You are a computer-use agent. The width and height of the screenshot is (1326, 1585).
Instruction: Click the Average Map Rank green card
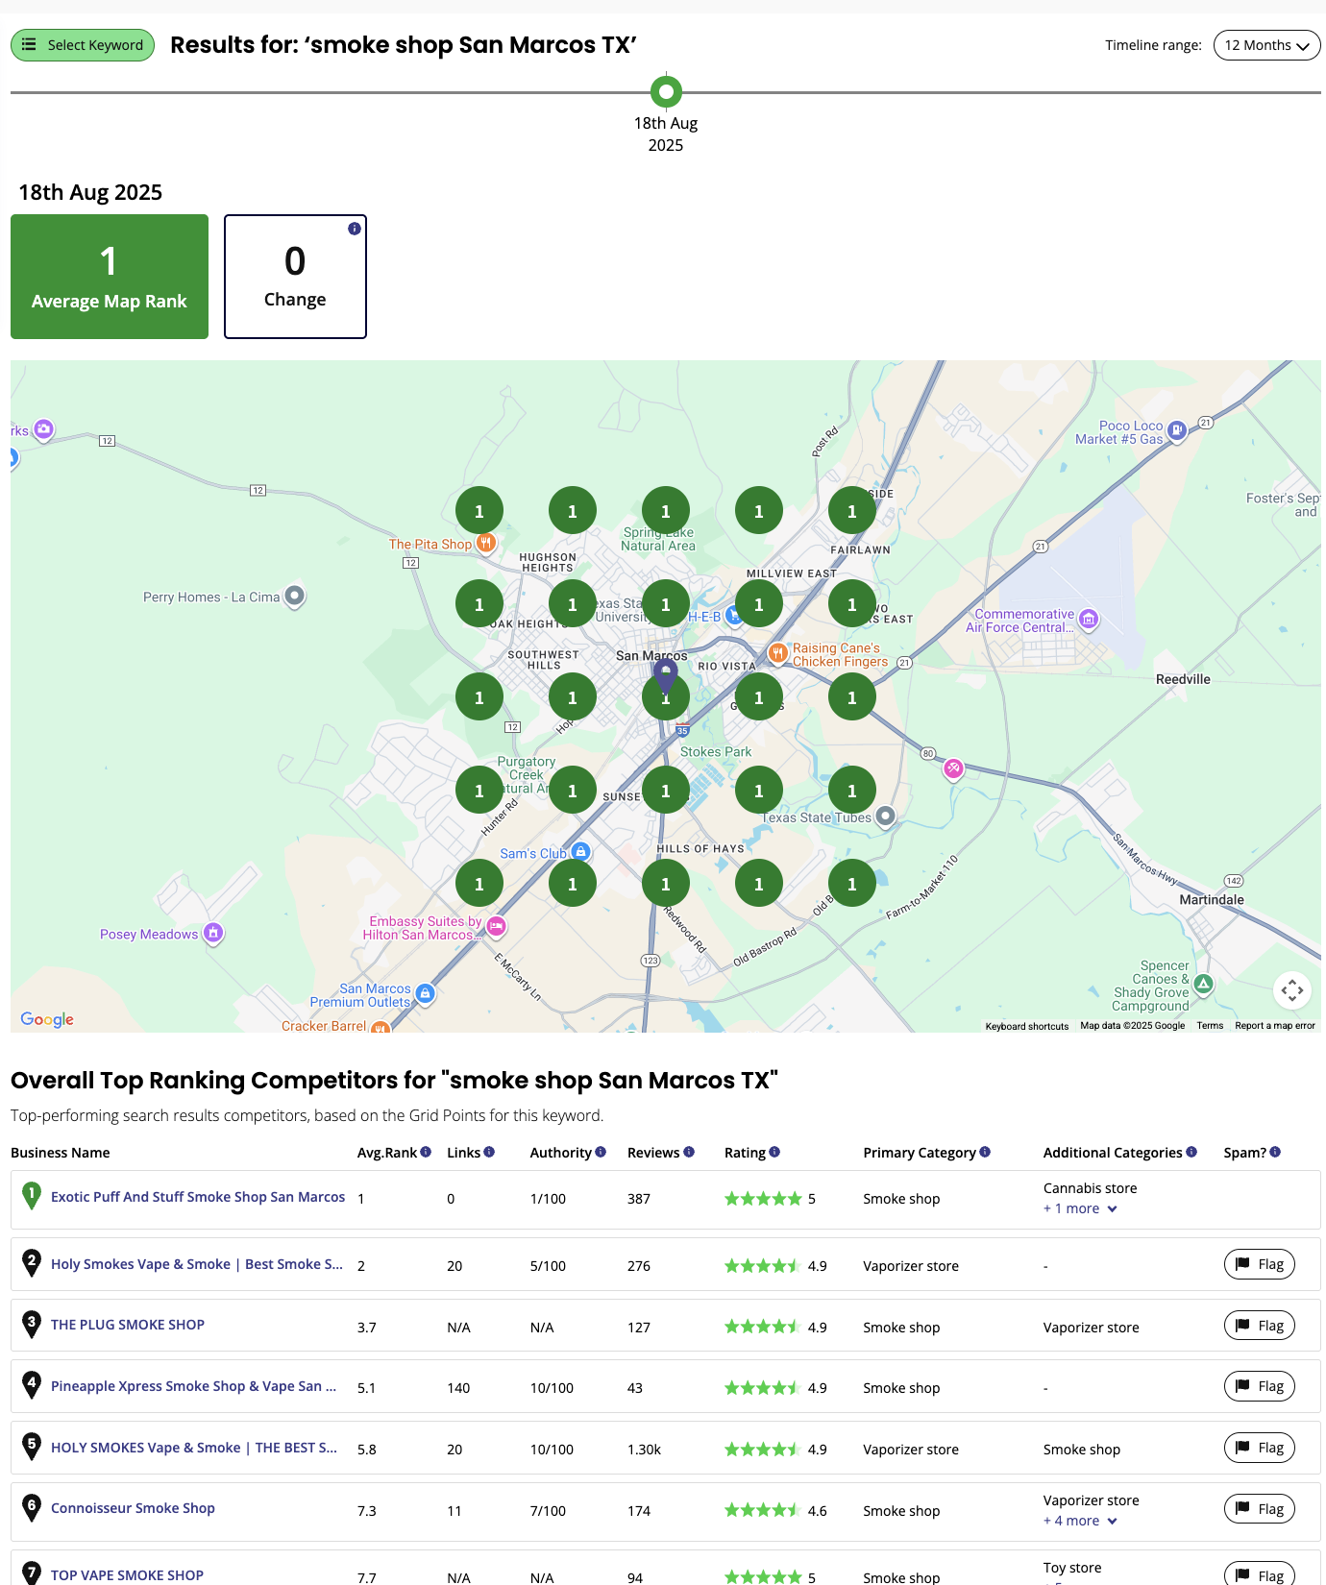pos(110,277)
